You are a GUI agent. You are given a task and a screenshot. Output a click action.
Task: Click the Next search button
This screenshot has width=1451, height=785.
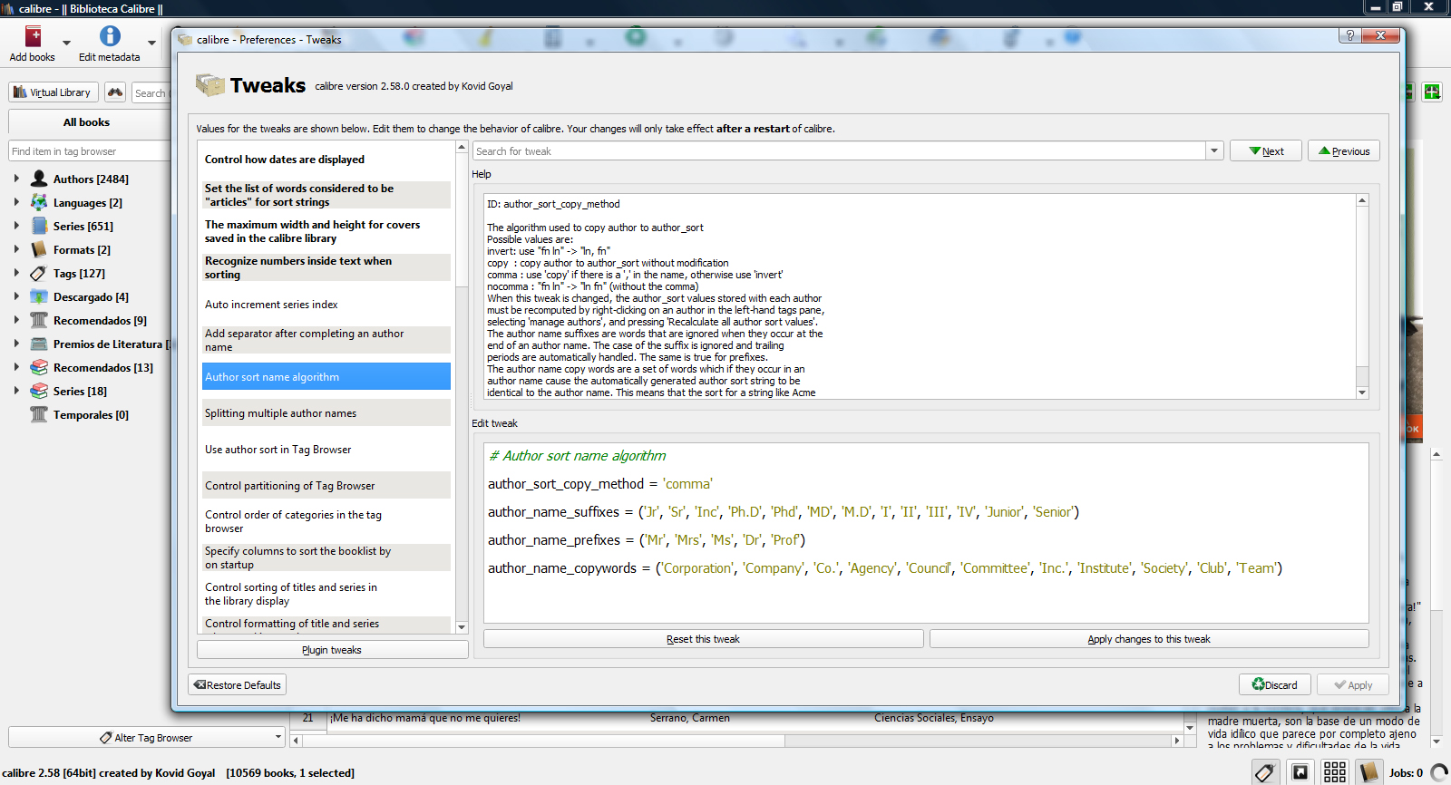click(1266, 151)
